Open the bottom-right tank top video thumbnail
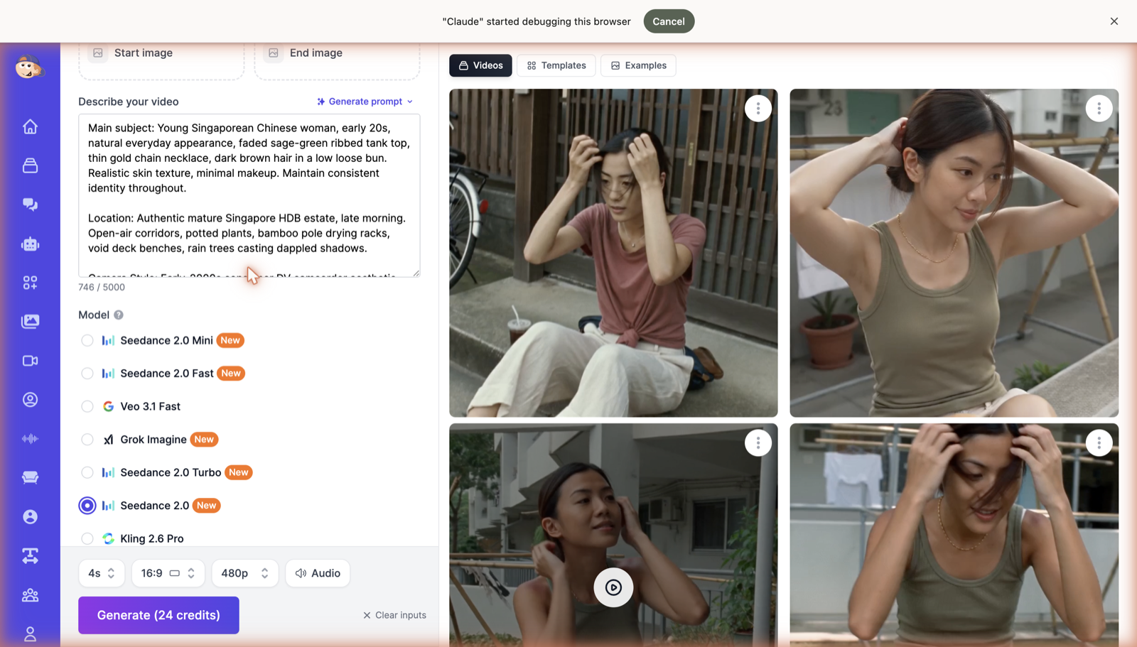1137x647 pixels. (x=954, y=535)
